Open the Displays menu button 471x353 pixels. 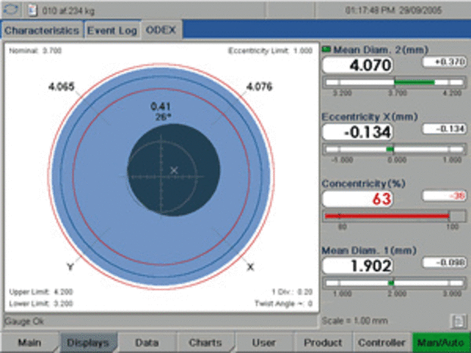[88, 343]
